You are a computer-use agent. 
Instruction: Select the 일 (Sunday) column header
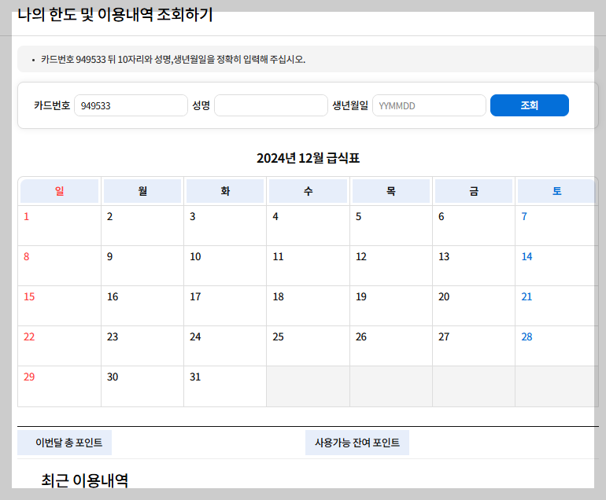click(60, 191)
